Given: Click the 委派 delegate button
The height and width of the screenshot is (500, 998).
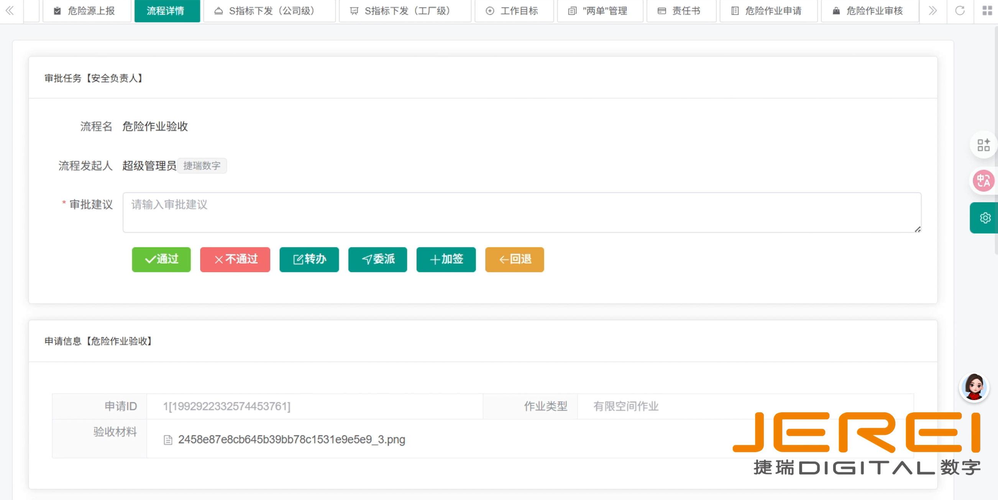Looking at the screenshot, I should pos(378,259).
